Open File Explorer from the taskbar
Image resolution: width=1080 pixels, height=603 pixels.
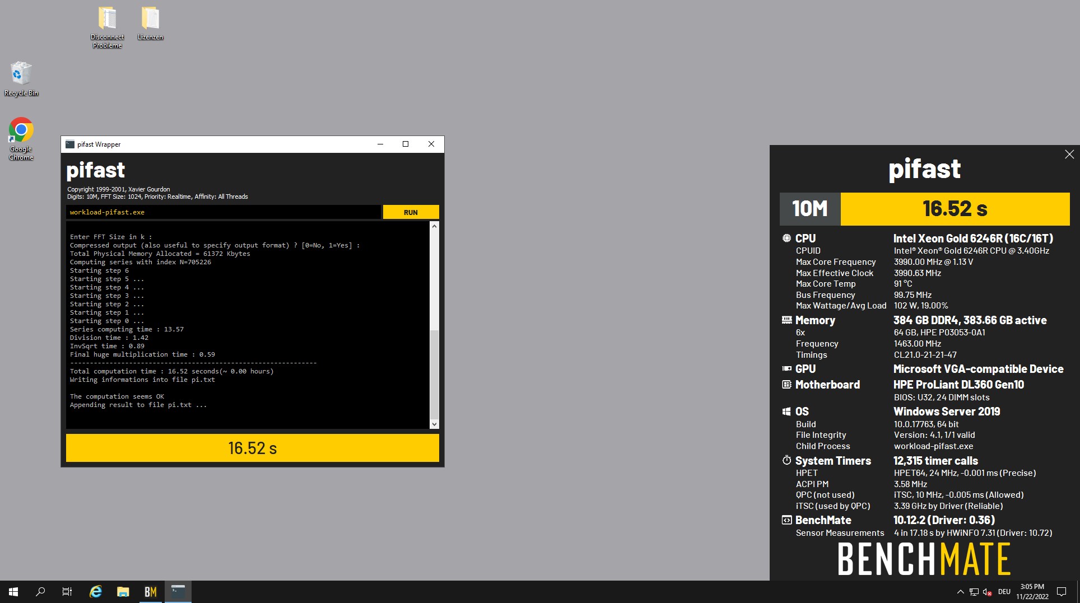point(123,592)
